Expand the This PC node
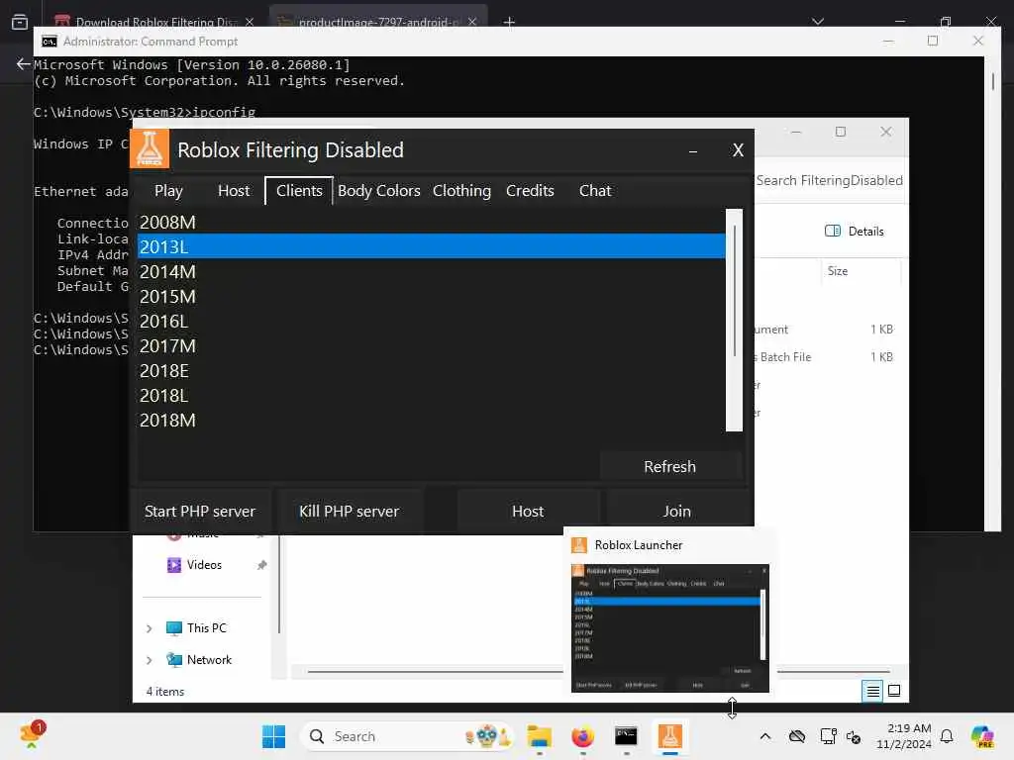The height and width of the screenshot is (760, 1014). 149,628
